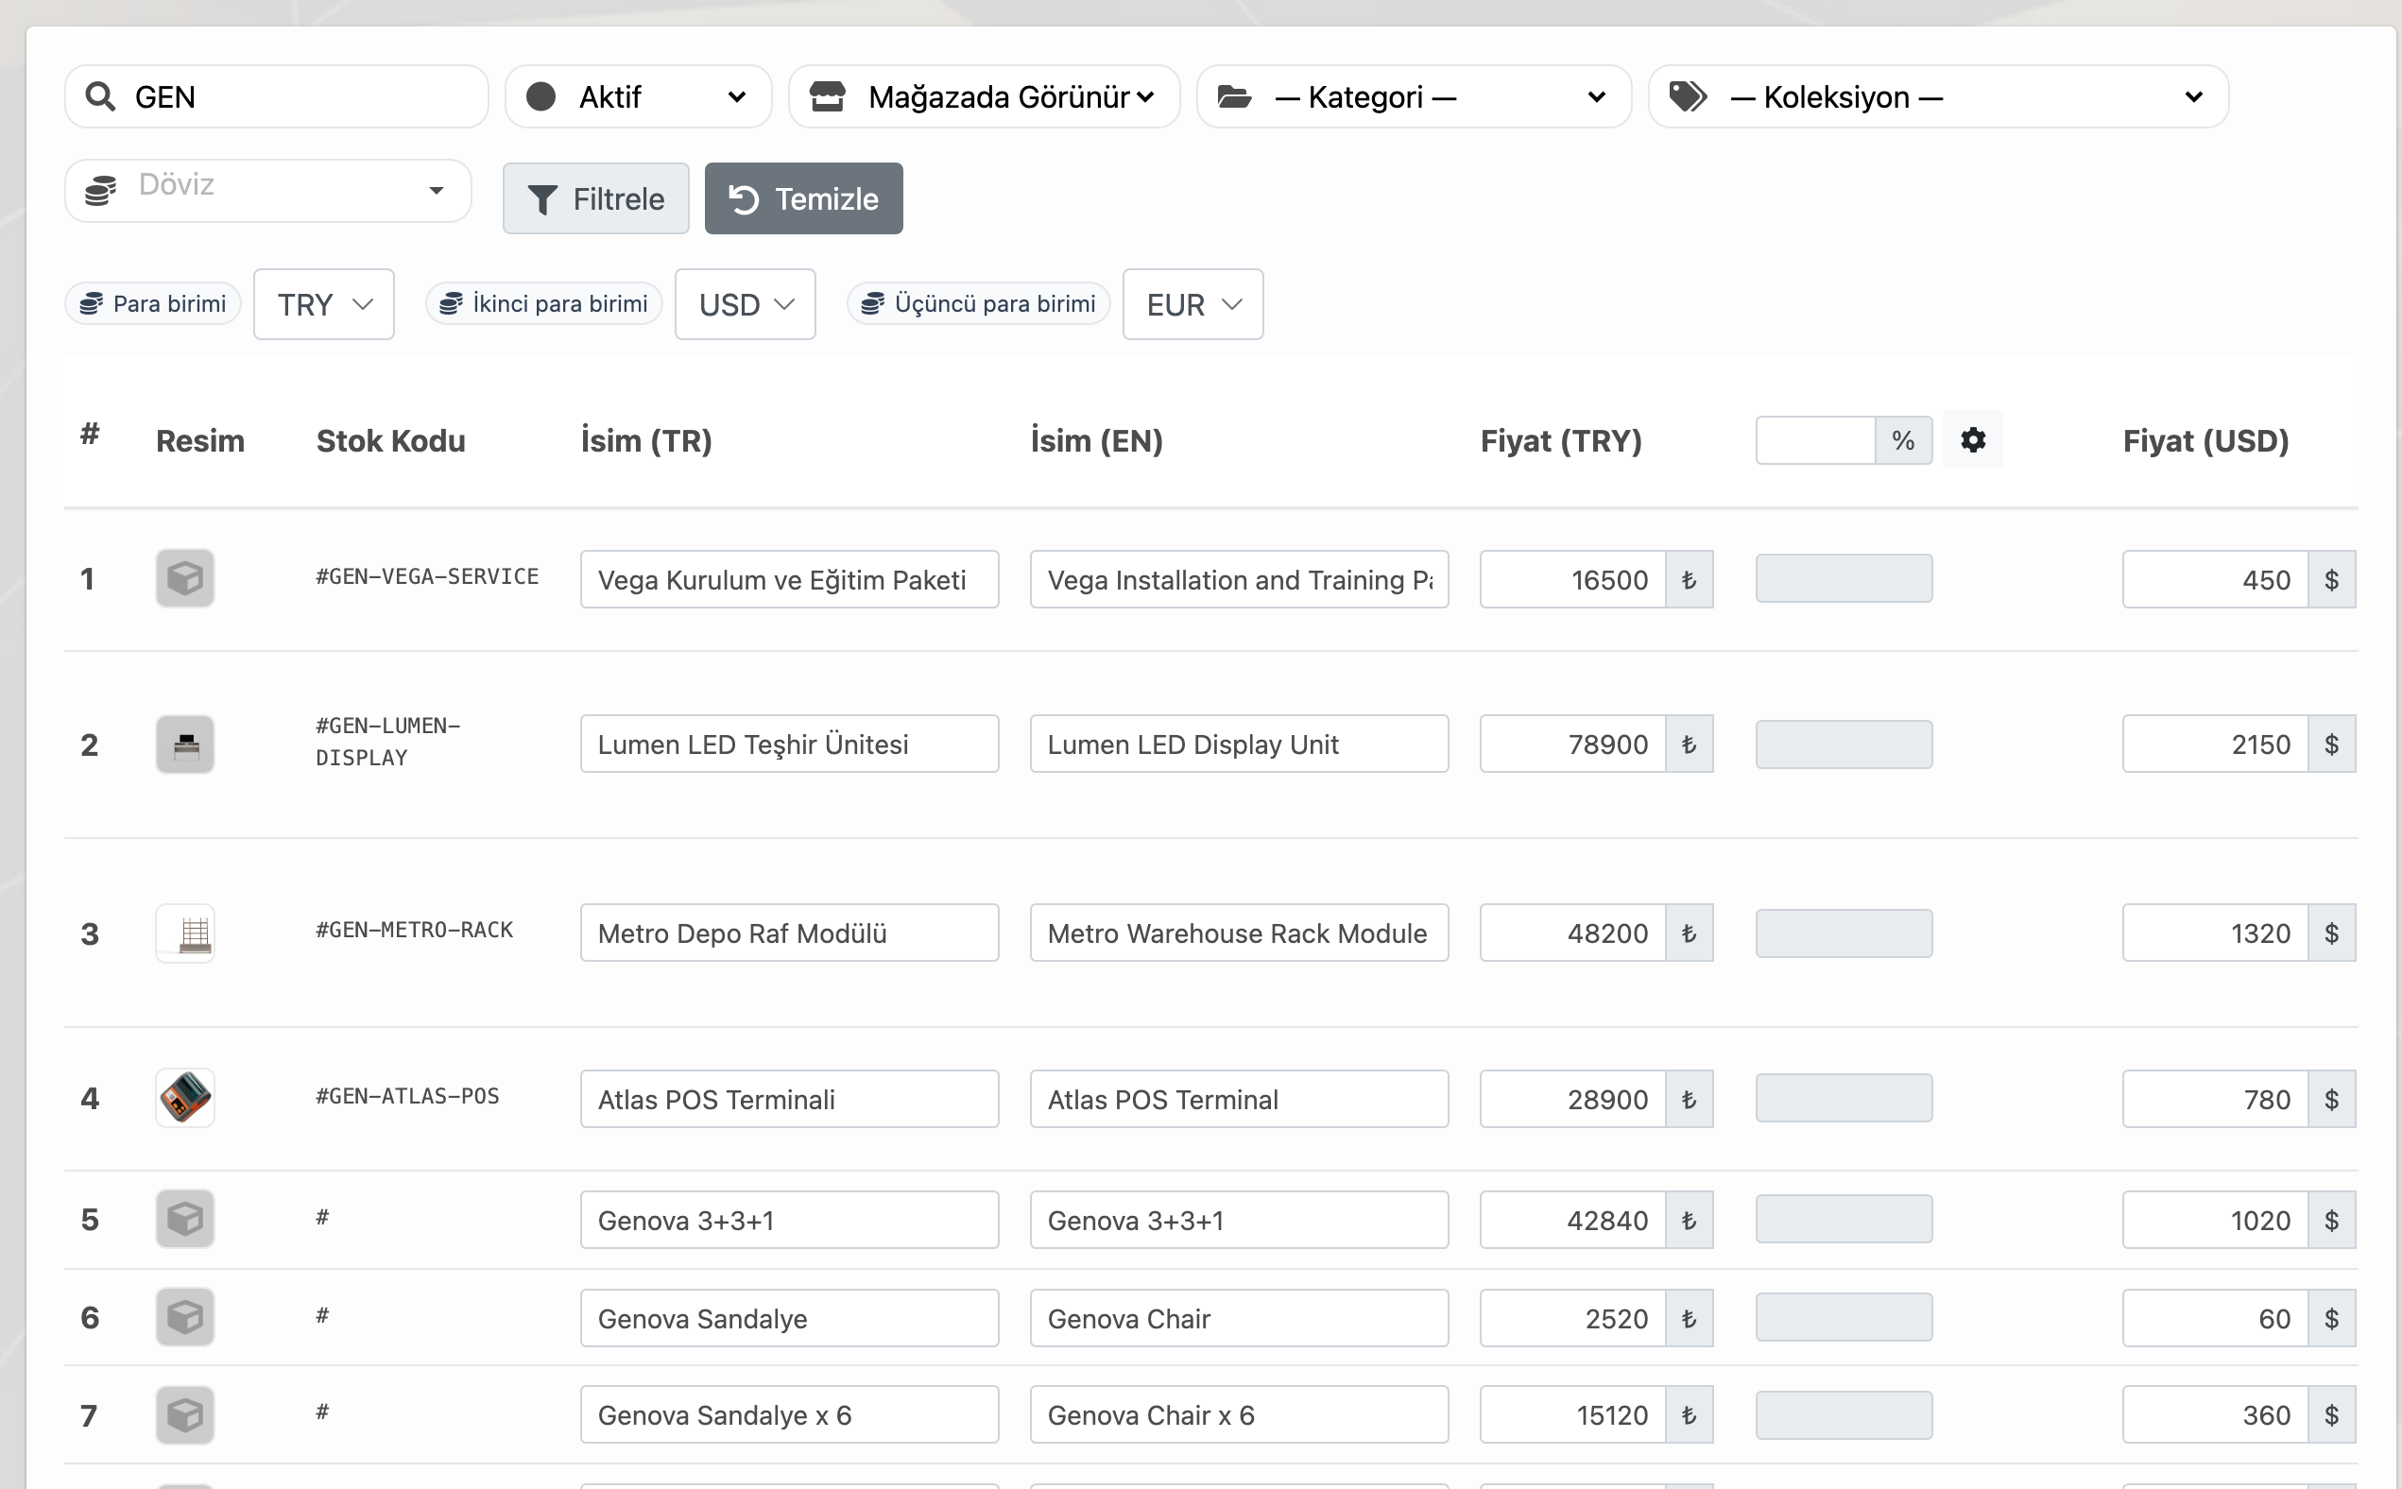Click coins icon in Üçüncü para birimi badge

click(x=872, y=303)
